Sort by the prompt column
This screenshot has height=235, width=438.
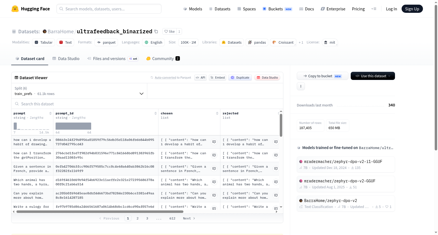[x=50, y=113]
